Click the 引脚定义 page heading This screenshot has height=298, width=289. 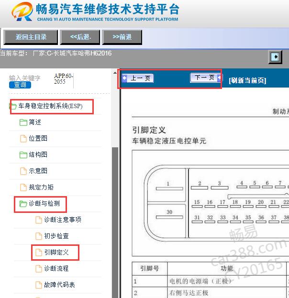tap(149, 130)
